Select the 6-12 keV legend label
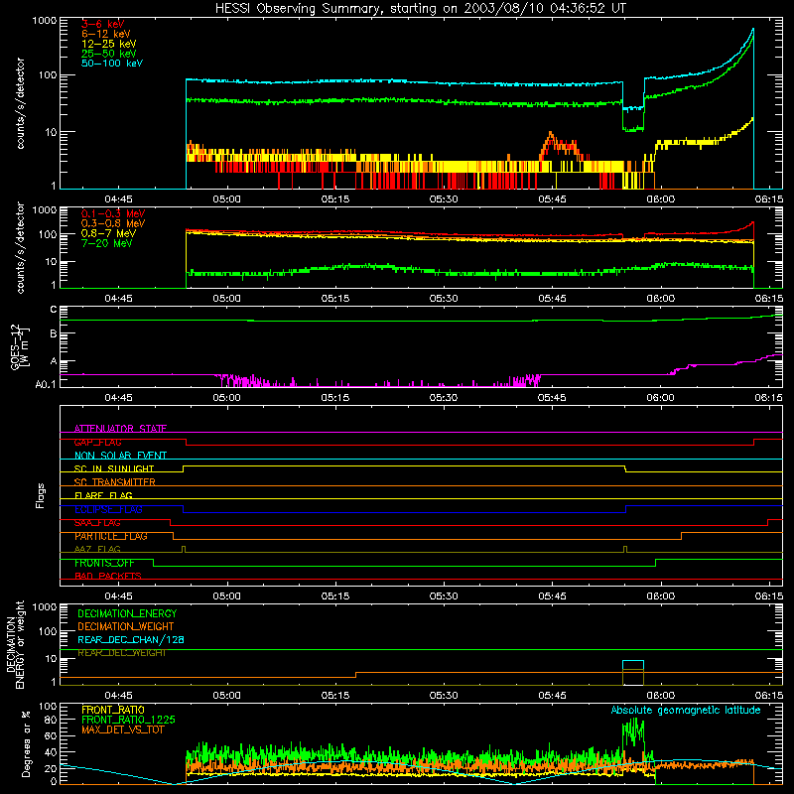 click(106, 34)
